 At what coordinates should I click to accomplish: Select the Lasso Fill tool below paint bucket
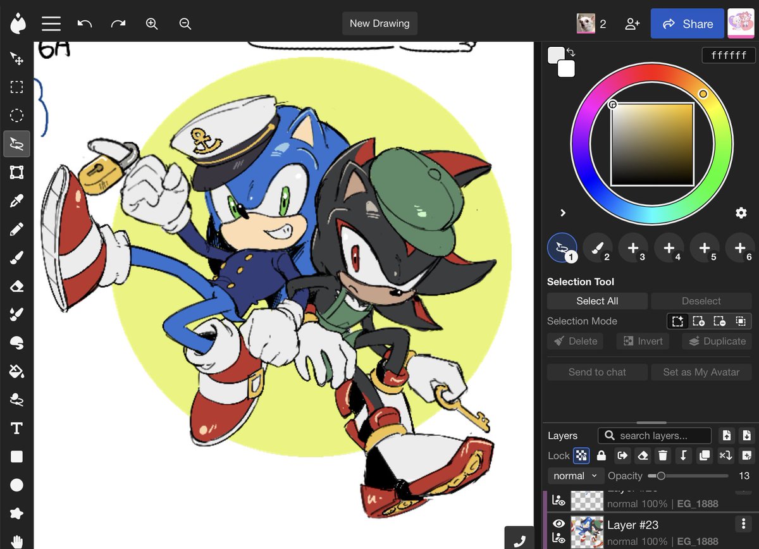point(16,400)
